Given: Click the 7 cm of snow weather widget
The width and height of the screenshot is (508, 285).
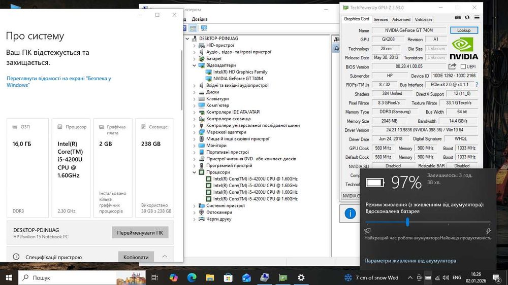Looking at the screenshot, I should tap(371, 277).
